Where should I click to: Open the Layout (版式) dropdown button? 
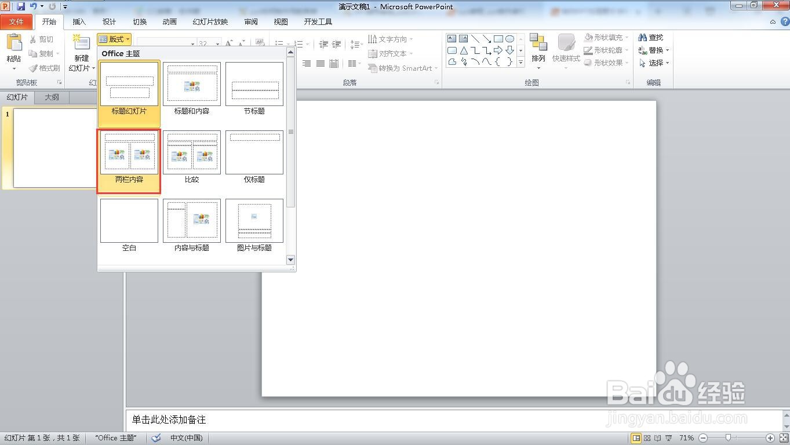114,39
